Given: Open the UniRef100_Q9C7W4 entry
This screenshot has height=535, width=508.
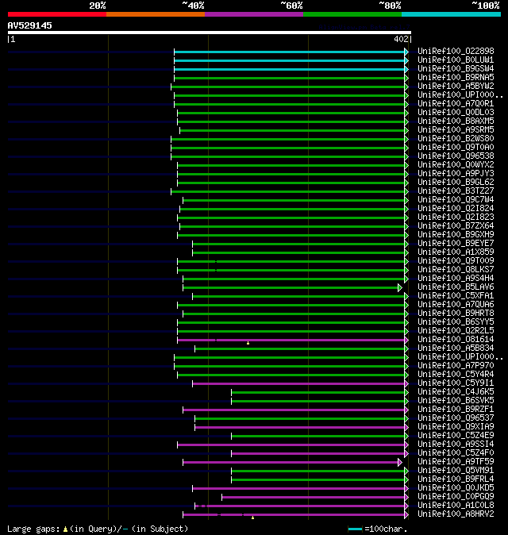Looking at the screenshot, I should 456,199.
